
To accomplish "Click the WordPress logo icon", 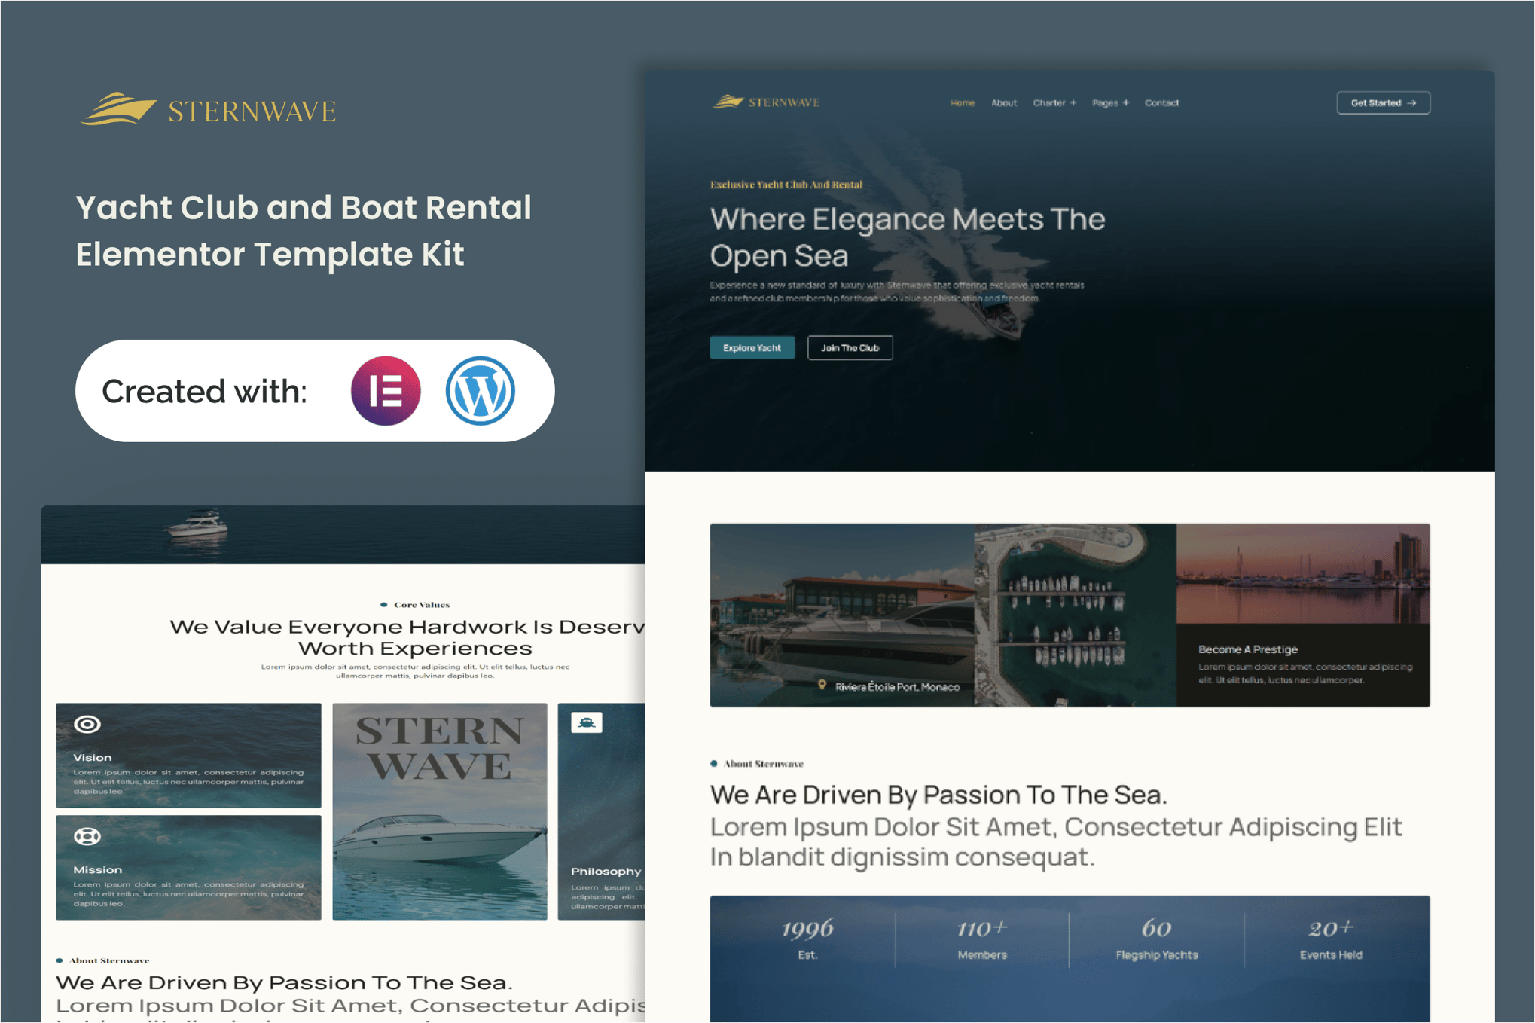I will point(482,391).
